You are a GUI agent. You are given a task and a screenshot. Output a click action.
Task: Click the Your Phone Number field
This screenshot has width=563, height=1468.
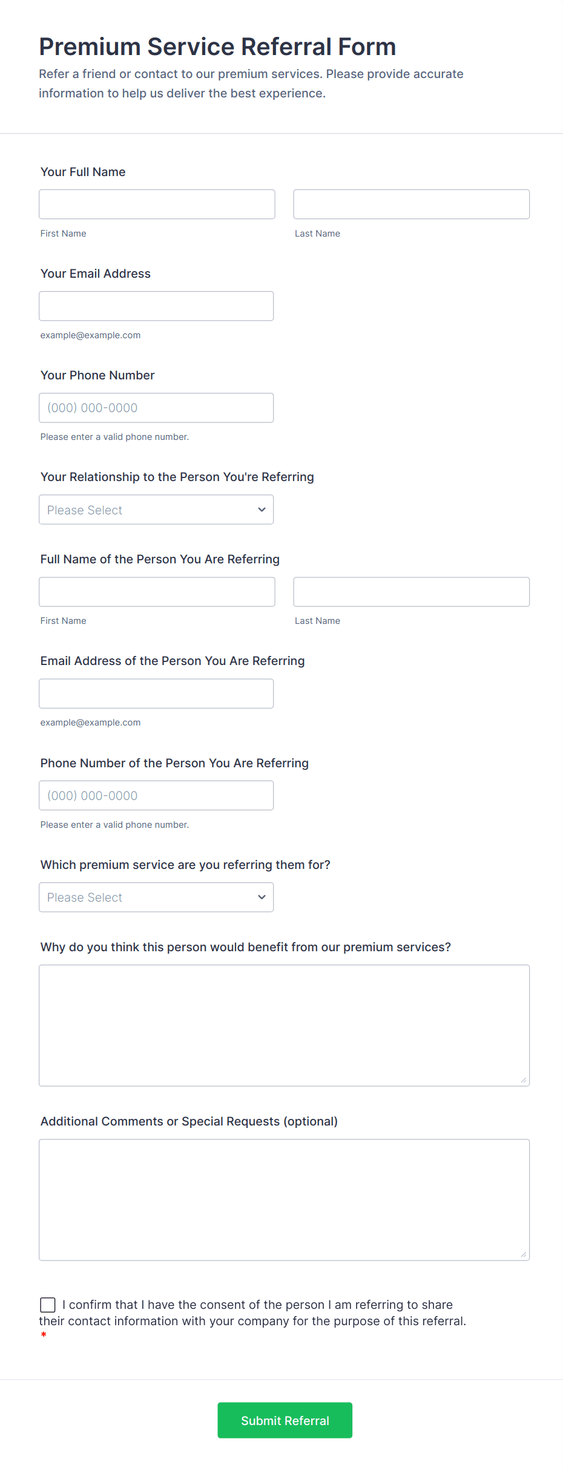[156, 408]
